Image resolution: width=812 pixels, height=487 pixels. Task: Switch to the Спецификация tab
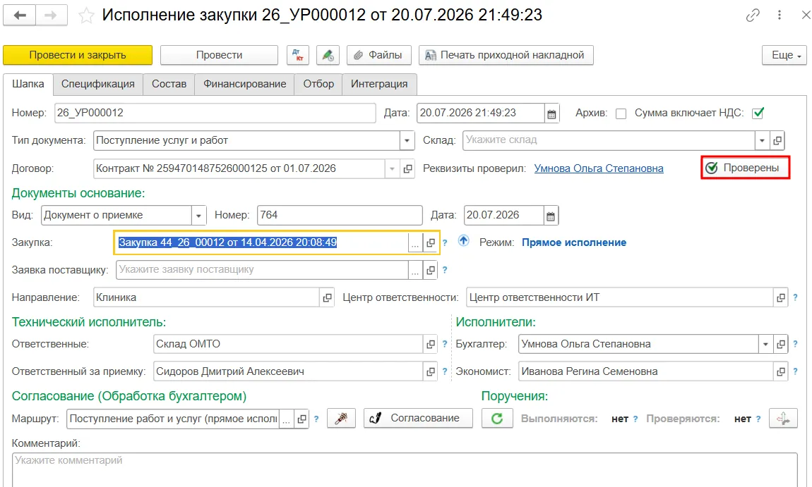[98, 85]
